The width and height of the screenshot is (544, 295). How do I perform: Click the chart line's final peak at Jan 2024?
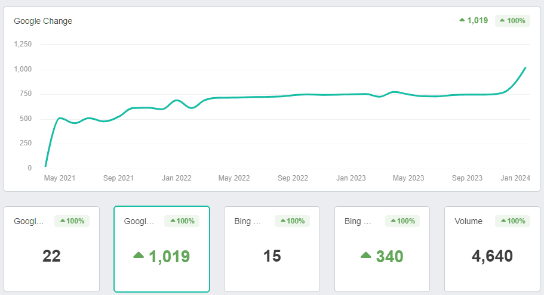click(525, 68)
